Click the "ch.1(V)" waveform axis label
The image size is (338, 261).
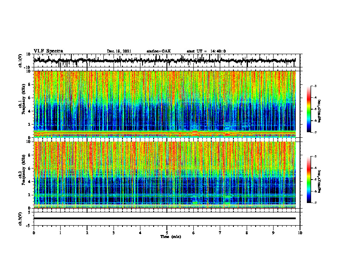20,61
